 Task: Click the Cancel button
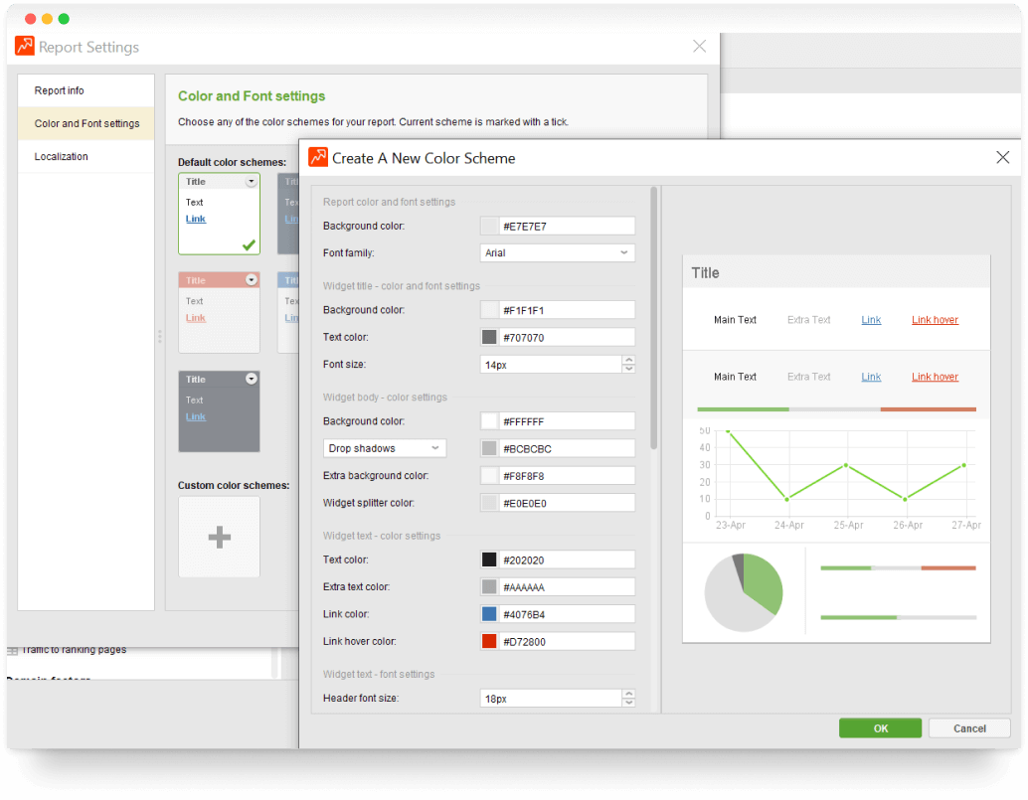click(969, 727)
